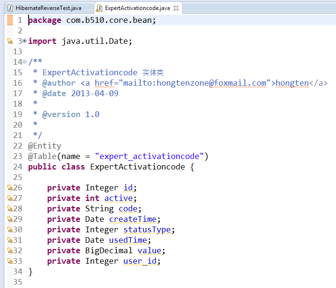
Task: Click warning marker on line 31
Action: click(10, 240)
